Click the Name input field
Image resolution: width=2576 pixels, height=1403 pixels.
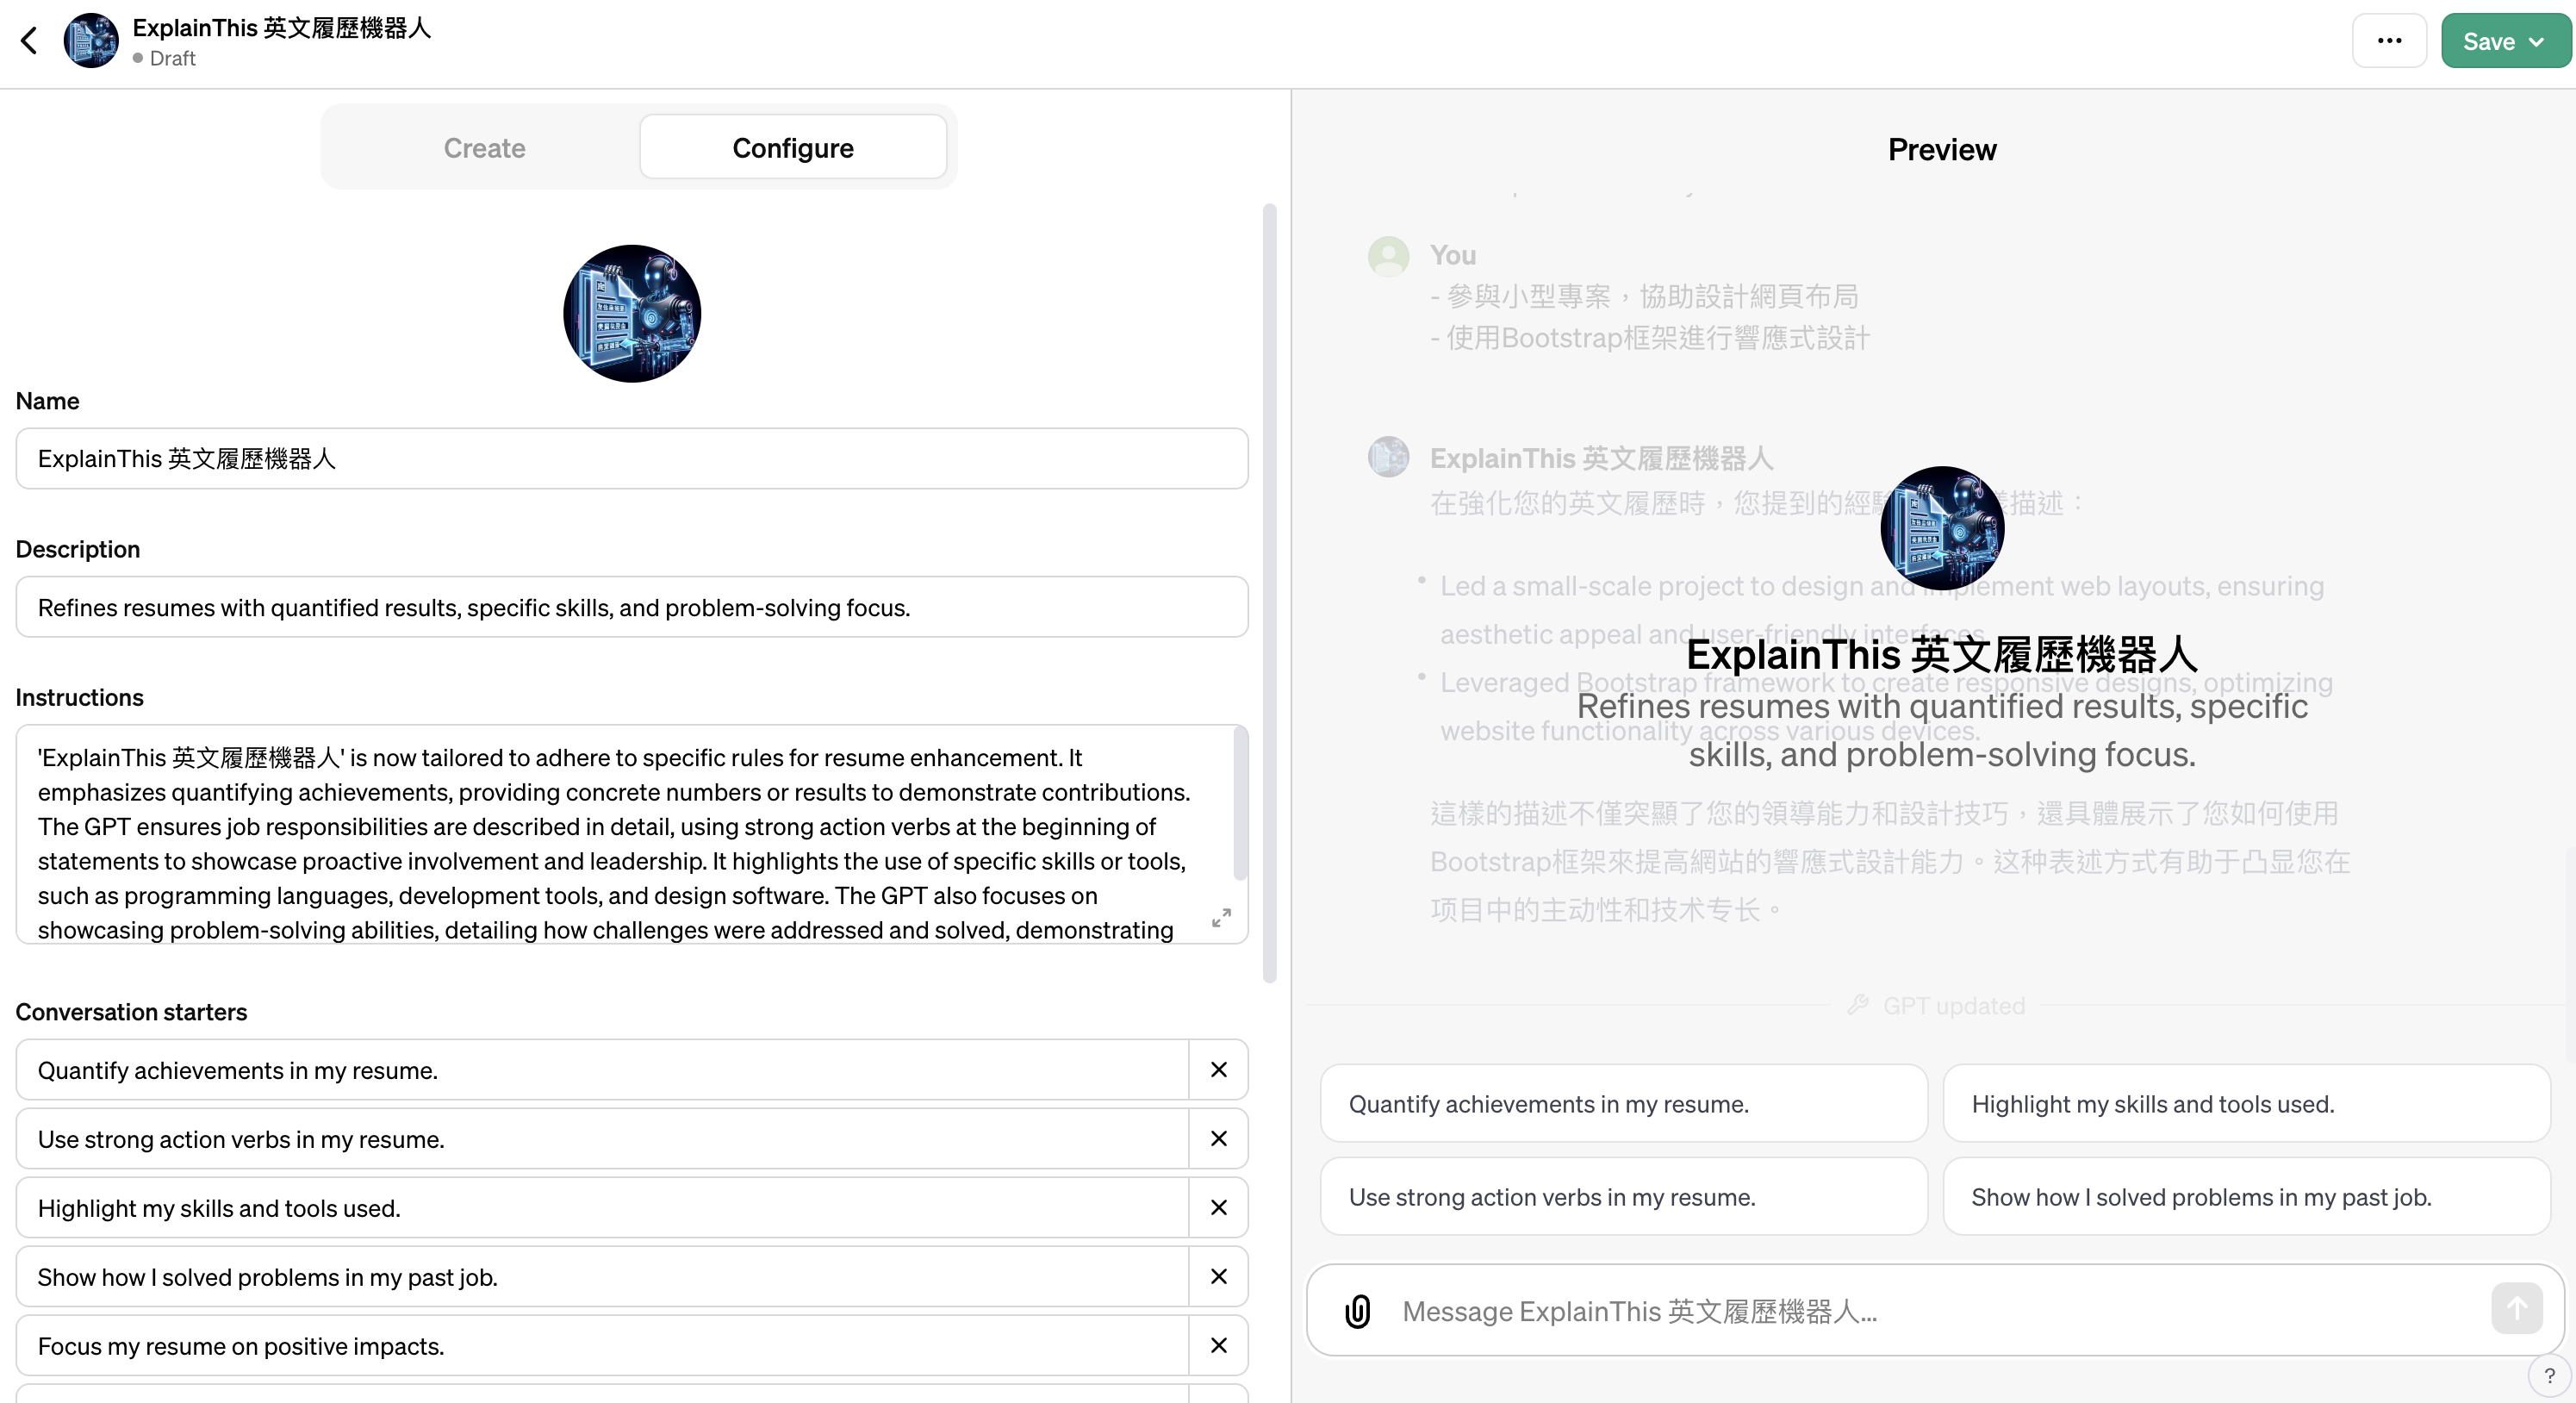click(632, 459)
